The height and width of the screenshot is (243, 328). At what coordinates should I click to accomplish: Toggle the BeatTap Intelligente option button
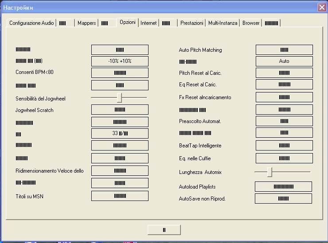[284, 146]
